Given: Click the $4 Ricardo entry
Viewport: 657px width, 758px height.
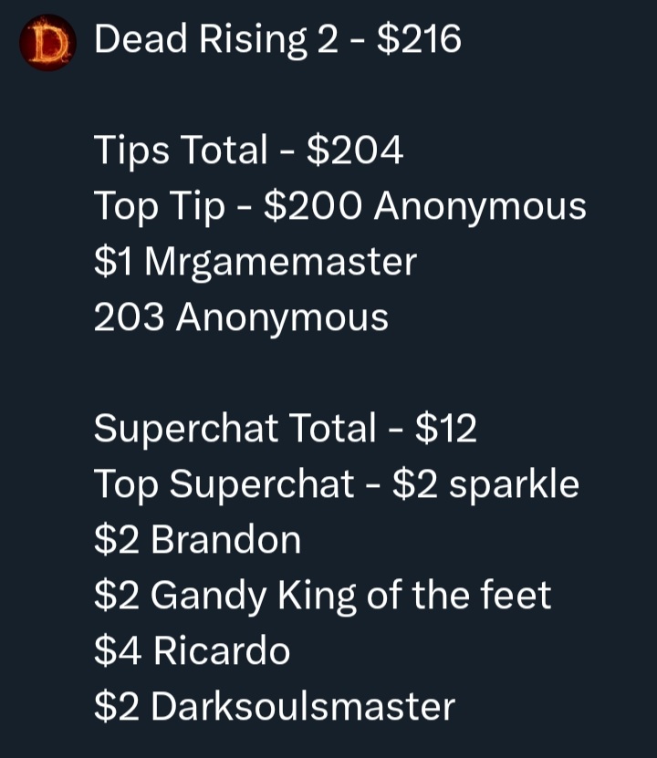Looking at the screenshot, I should 192,650.
